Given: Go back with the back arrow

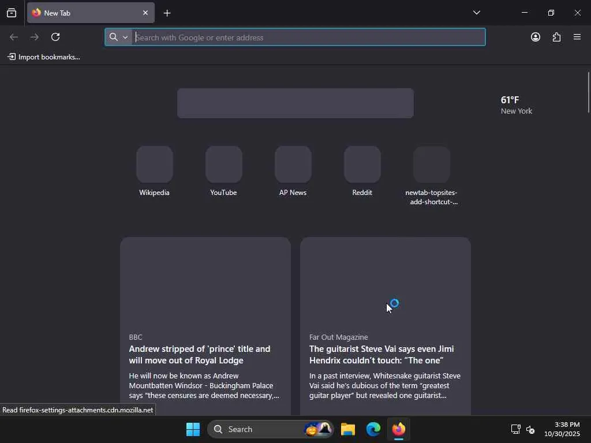Looking at the screenshot, I should click(14, 37).
